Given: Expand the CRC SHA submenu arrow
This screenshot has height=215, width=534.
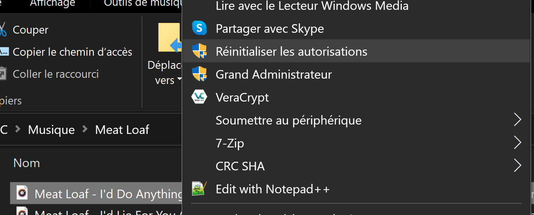Looking at the screenshot, I should [x=517, y=166].
